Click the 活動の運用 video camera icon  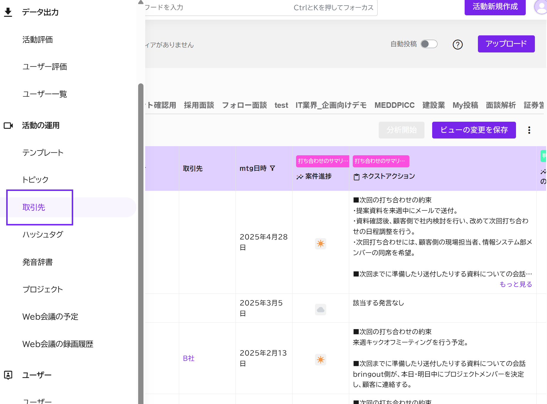(x=8, y=126)
